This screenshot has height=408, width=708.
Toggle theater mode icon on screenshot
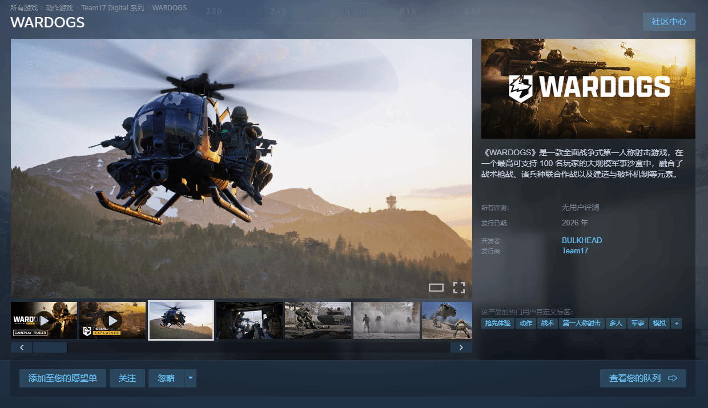tap(436, 287)
